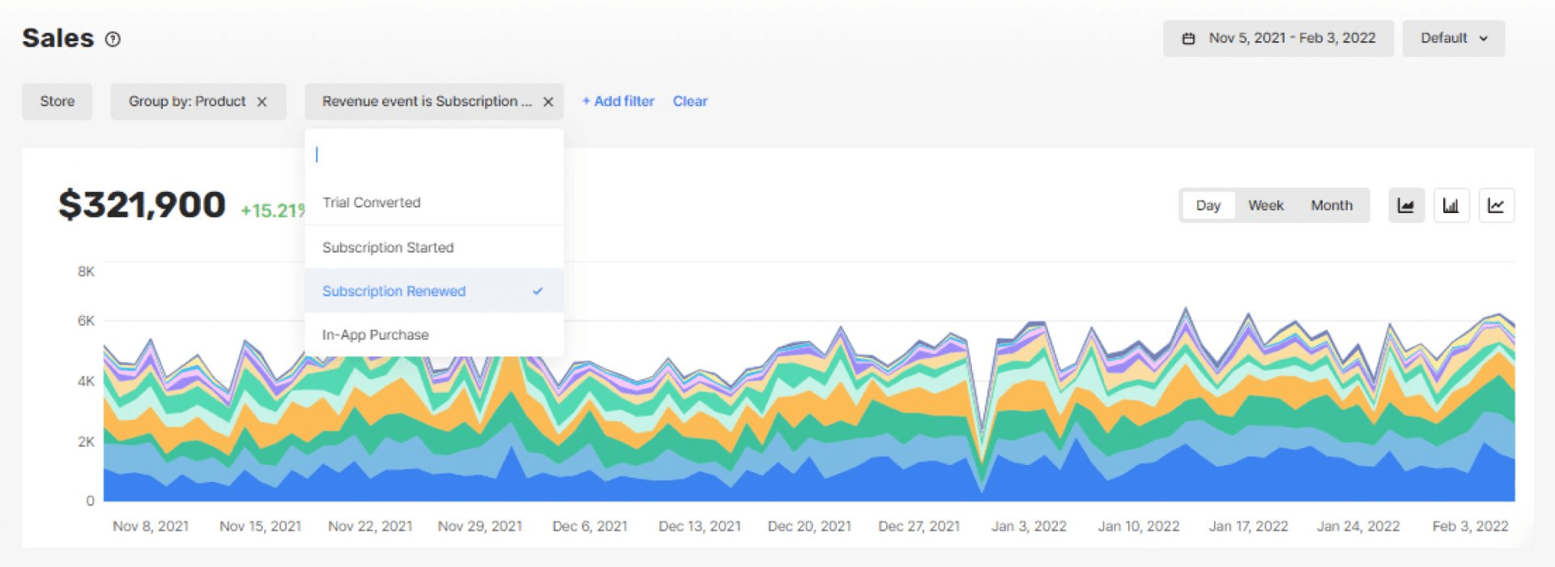Viewport: 1555px width, 567px height.
Task: Click the 0 y-axis label
Action: point(90,501)
